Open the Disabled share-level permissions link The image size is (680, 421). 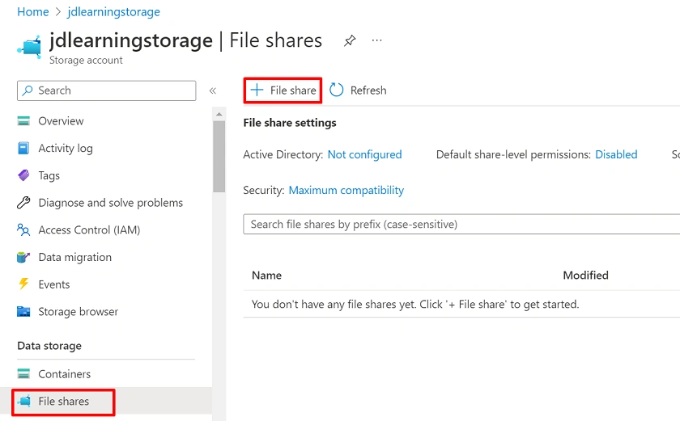coord(616,155)
